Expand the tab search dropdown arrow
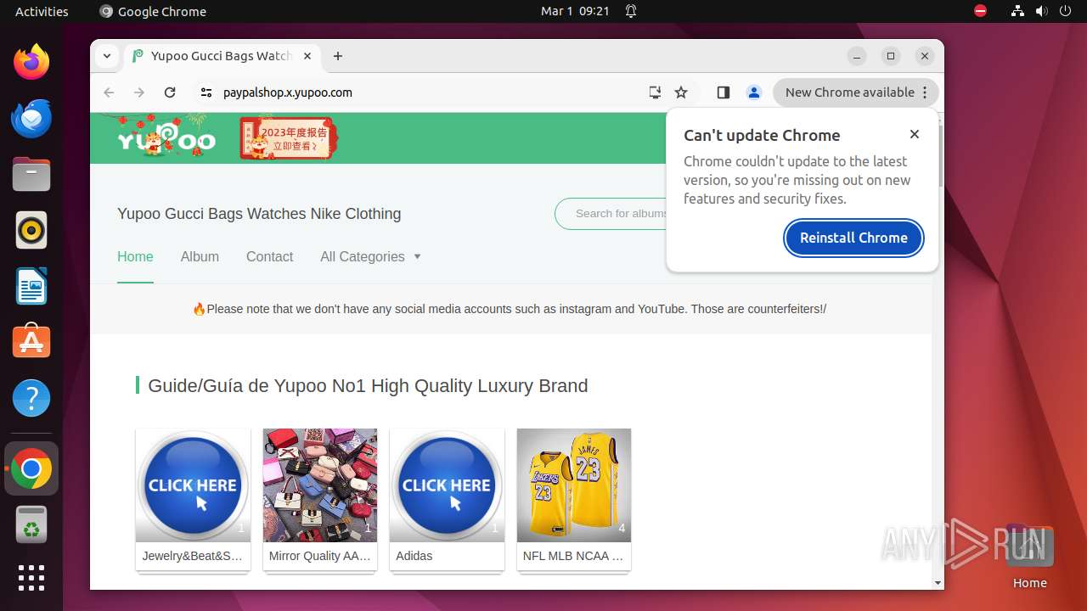 [x=107, y=56]
